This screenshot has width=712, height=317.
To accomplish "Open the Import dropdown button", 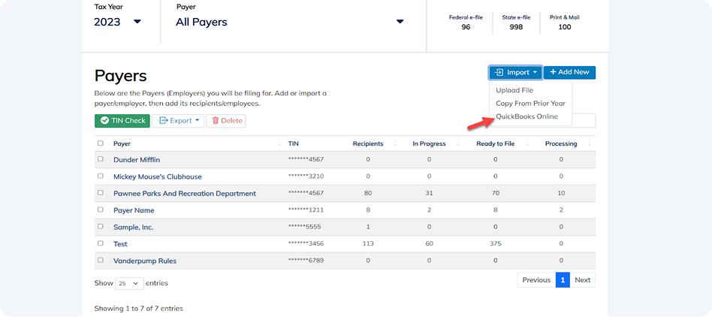I will pos(515,73).
